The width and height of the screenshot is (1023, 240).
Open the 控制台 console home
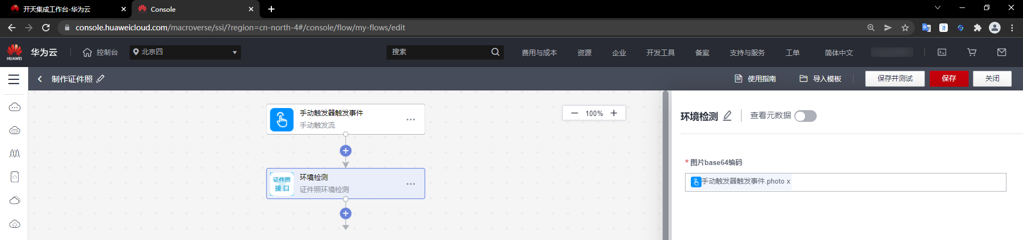pyautogui.click(x=100, y=52)
